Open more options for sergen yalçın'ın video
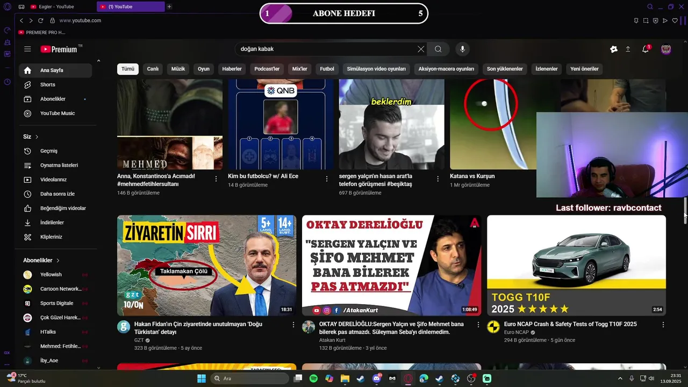688x387 pixels. point(438,179)
